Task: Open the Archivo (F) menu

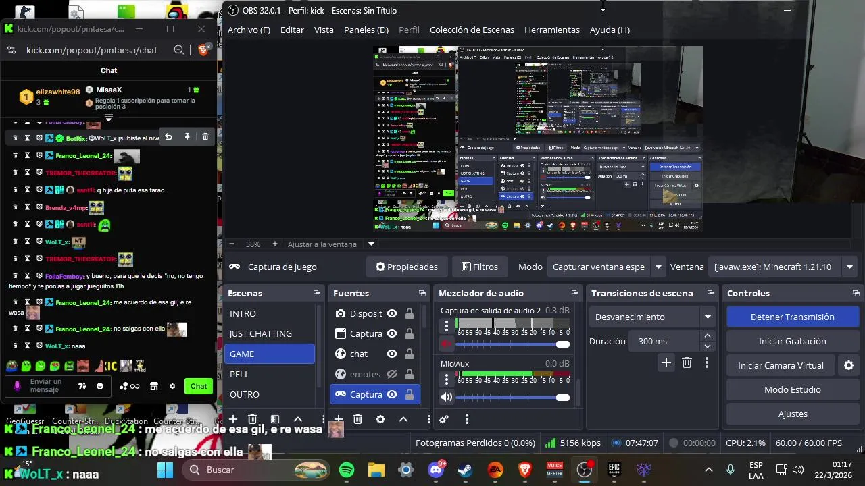Action: coord(249,30)
